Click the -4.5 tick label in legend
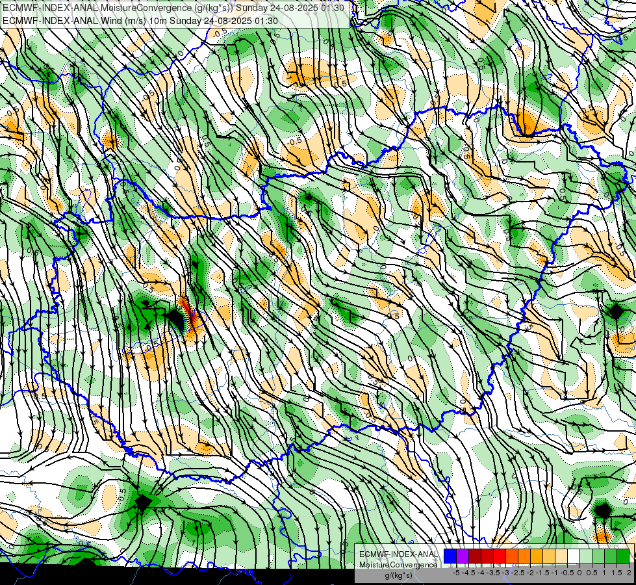636x585 pixels. coord(468,573)
